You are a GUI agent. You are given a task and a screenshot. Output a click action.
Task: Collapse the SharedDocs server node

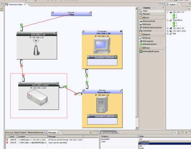tap(83, 90)
